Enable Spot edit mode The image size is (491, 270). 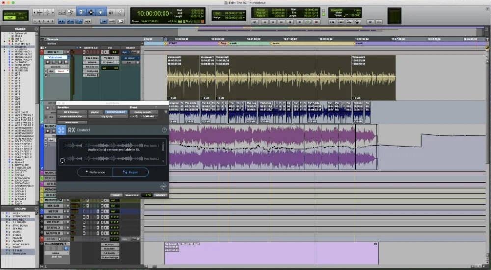pyautogui.click(x=21, y=14)
